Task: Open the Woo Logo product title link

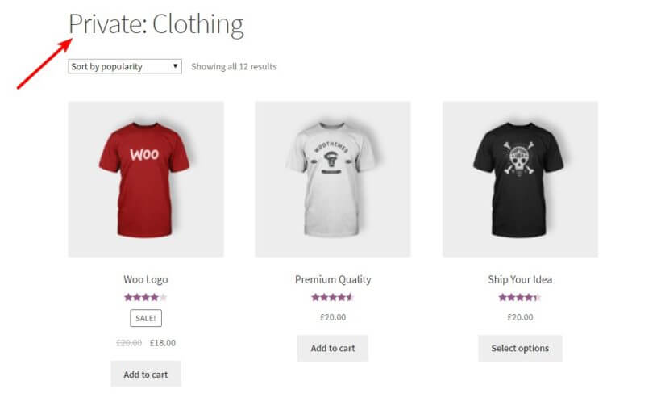Action: point(146,280)
